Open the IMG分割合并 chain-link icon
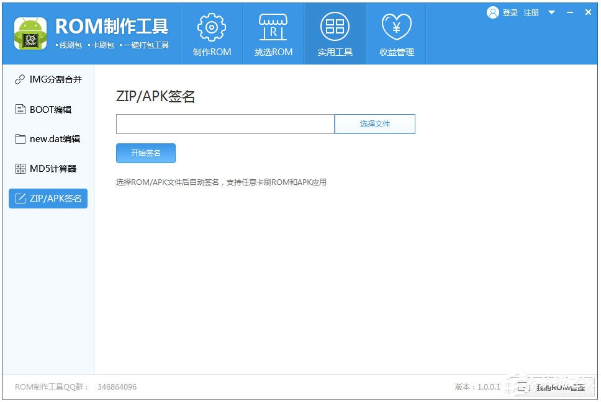 (x=19, y=79)
